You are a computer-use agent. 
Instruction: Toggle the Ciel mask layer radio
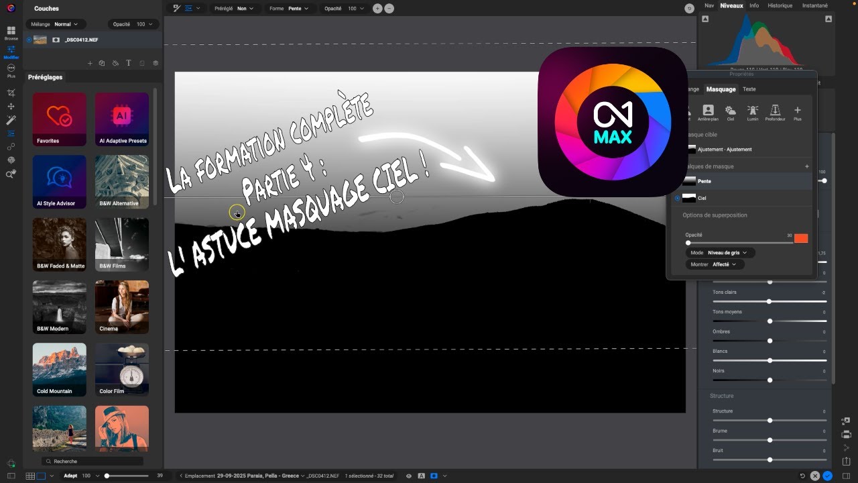click(x=677, y=198)
